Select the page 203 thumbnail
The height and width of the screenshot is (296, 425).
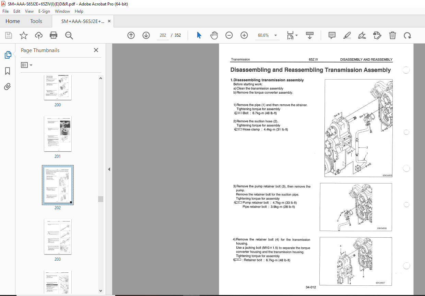tap(58, 237)
